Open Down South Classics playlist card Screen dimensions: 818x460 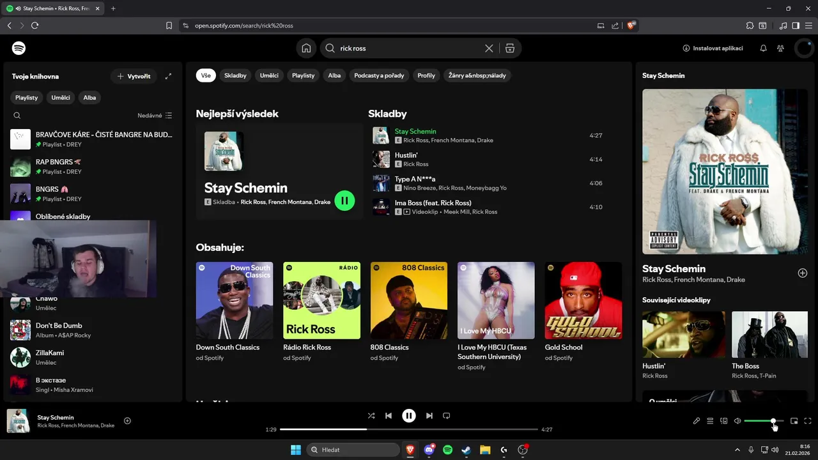tap(235, 312)
